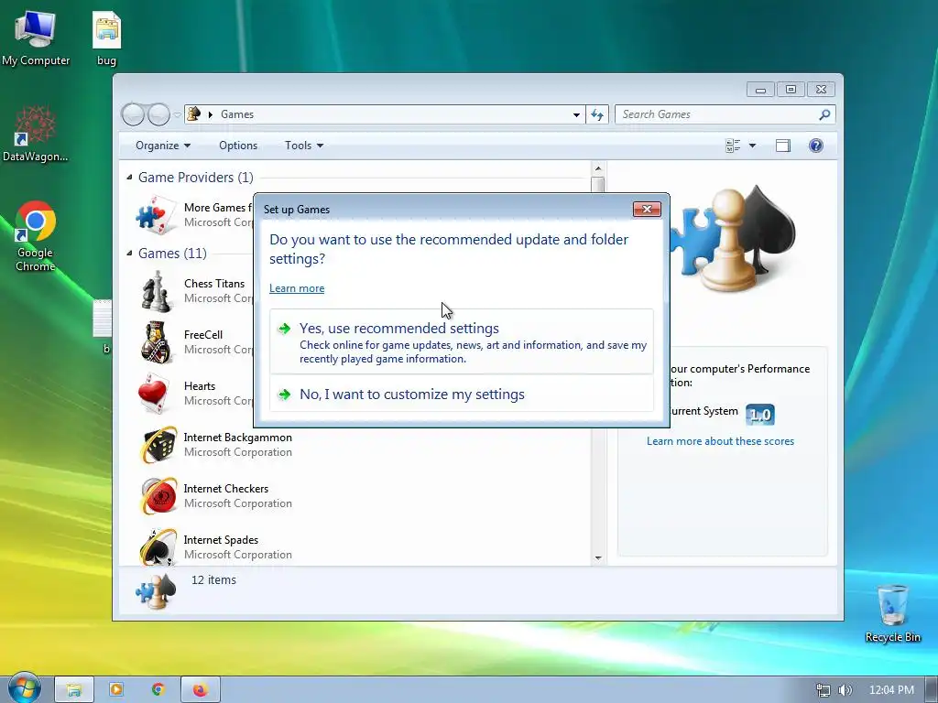Image resolution: width=938 pixels, height=703 pixels.
Task: Collapse the Games (11) group
Action: pyautogui.click(x=129, y=253)
